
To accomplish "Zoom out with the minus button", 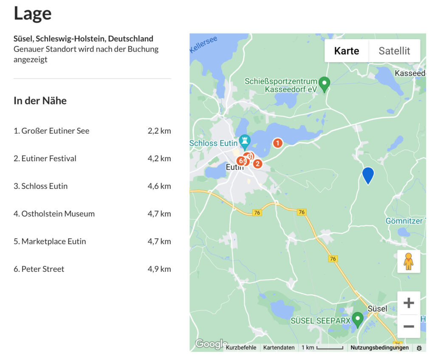I will click(408, 326).
